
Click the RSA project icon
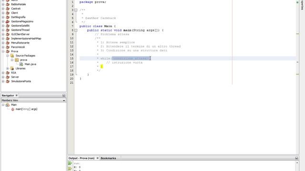pos(8,73)
